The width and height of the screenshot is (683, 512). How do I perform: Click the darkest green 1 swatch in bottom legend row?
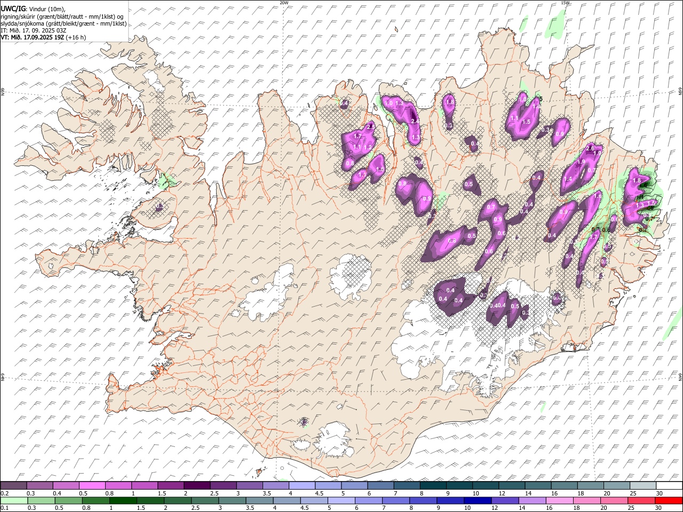coord(123,500)
